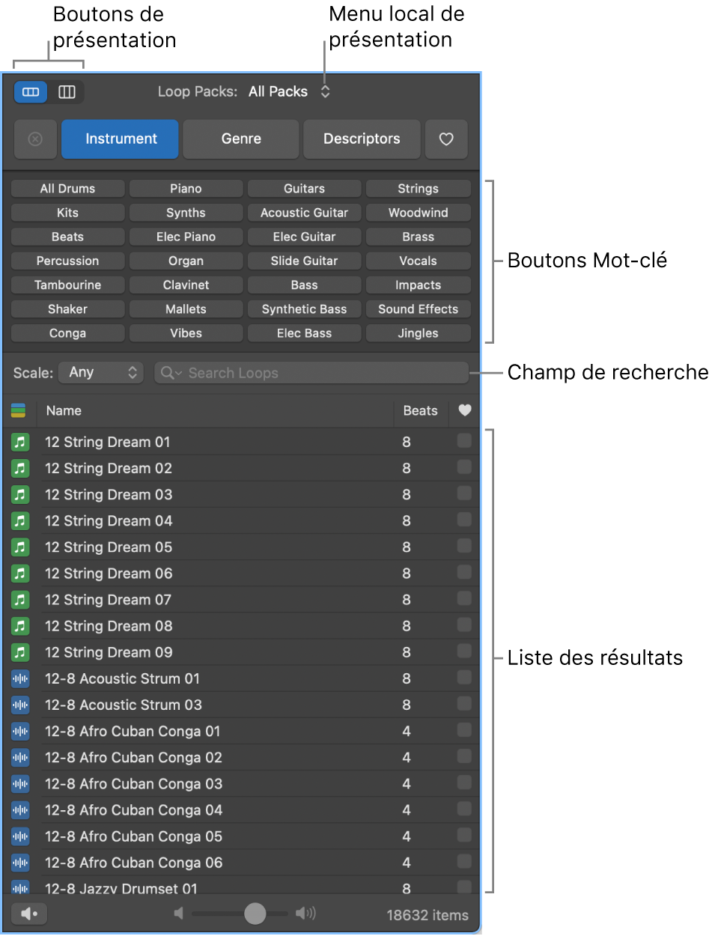721x936 pixels.
Task: Switch to column view icon
Action: tap(67, 92)
